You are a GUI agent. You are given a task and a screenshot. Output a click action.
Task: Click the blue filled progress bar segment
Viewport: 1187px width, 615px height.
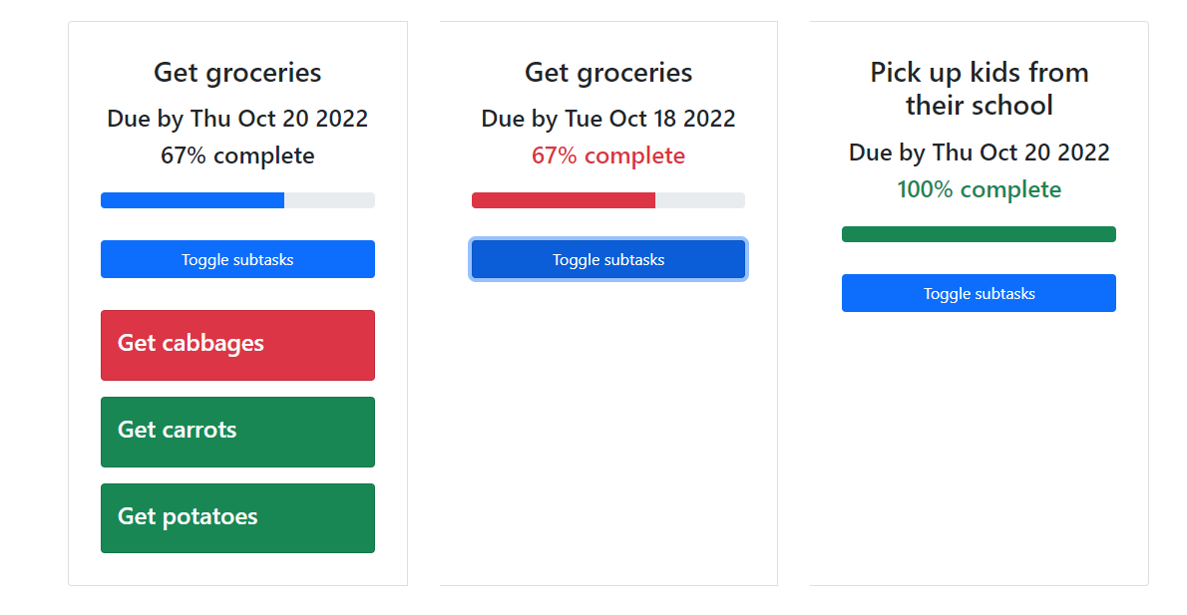pos(193,200)
